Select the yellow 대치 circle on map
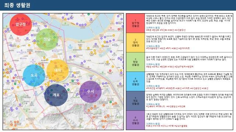This screenshot has height=132, width=236. [x=58, y=70]
